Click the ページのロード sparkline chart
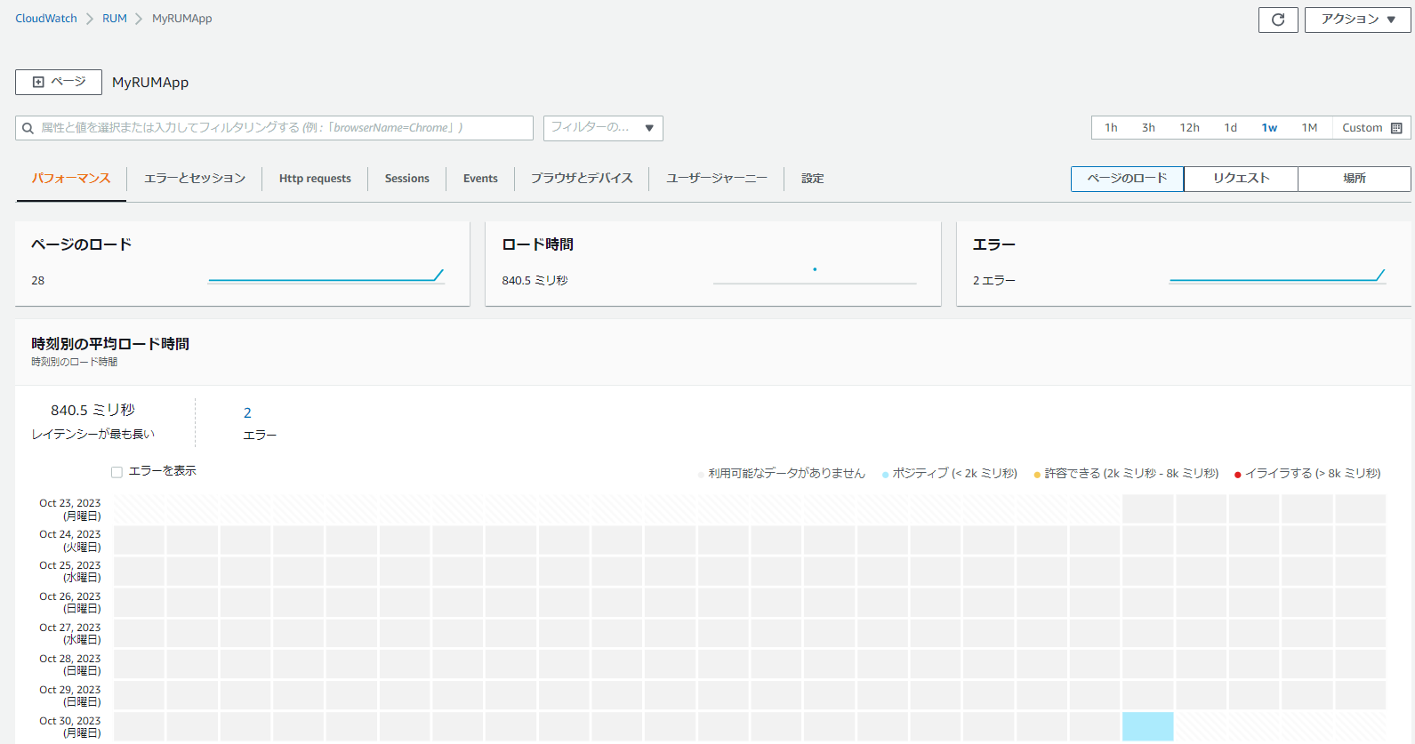The width and height of the screenshot is (1415, 744). (326, 276)
